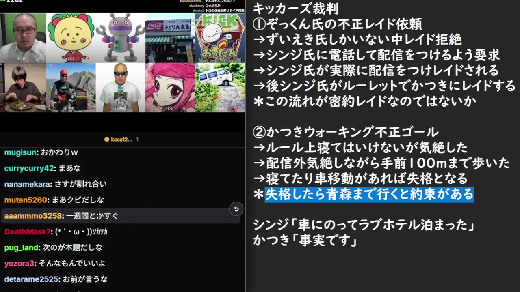This screenshot has height=292, width=520.
Task: Click the chat message '一週間とかすぐ'
Action: point(92,216)
